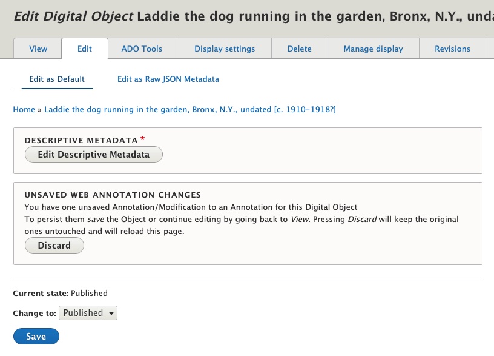Switch to the ADO Tools tab

tap(142, 49)
